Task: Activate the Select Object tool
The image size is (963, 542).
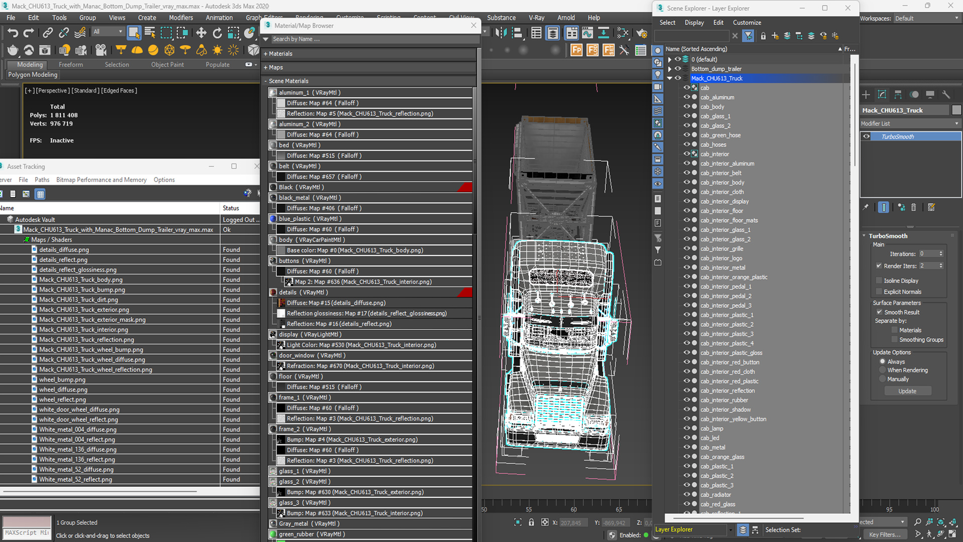Action: 134,33
